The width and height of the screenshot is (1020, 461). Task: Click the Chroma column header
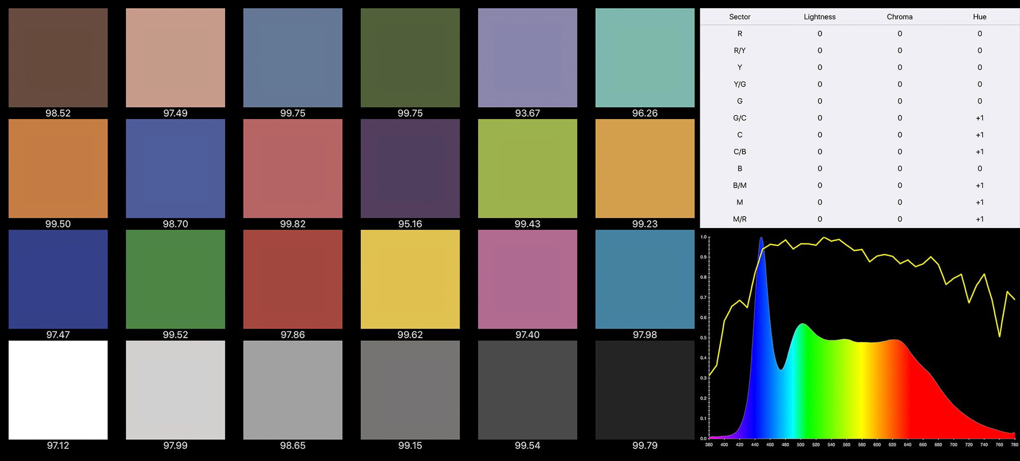tap(900, 17)
